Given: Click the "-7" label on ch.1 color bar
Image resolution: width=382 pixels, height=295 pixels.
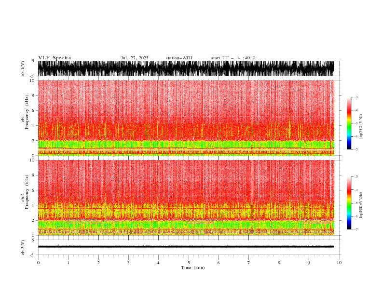Looking at the screenshot, I should 356,149.
